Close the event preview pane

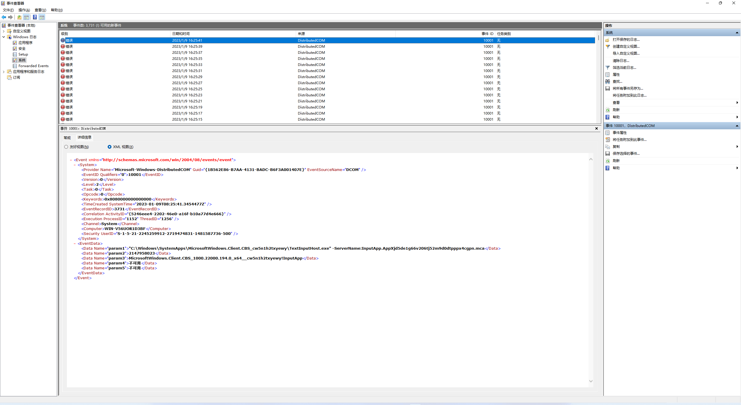click(597, 128)
